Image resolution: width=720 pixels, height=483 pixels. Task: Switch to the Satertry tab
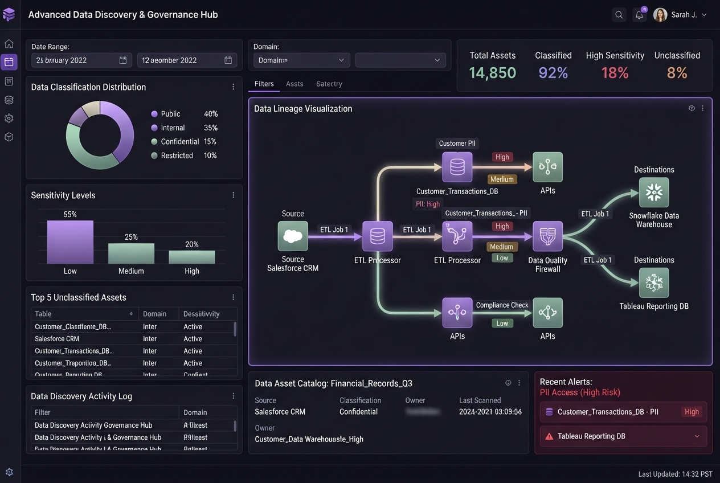coord(329,84)
